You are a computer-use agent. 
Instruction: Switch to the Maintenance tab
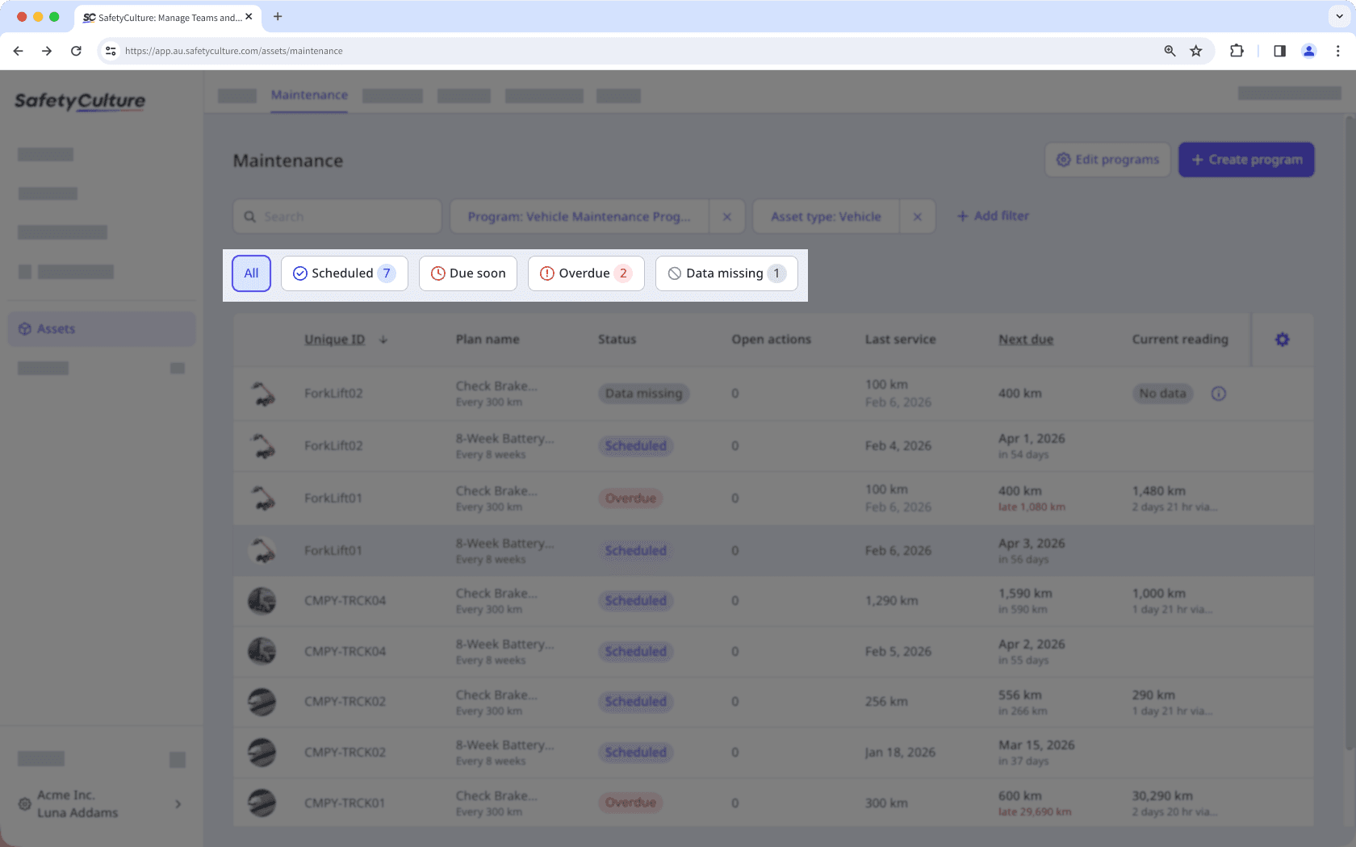(x=309, y=94)
